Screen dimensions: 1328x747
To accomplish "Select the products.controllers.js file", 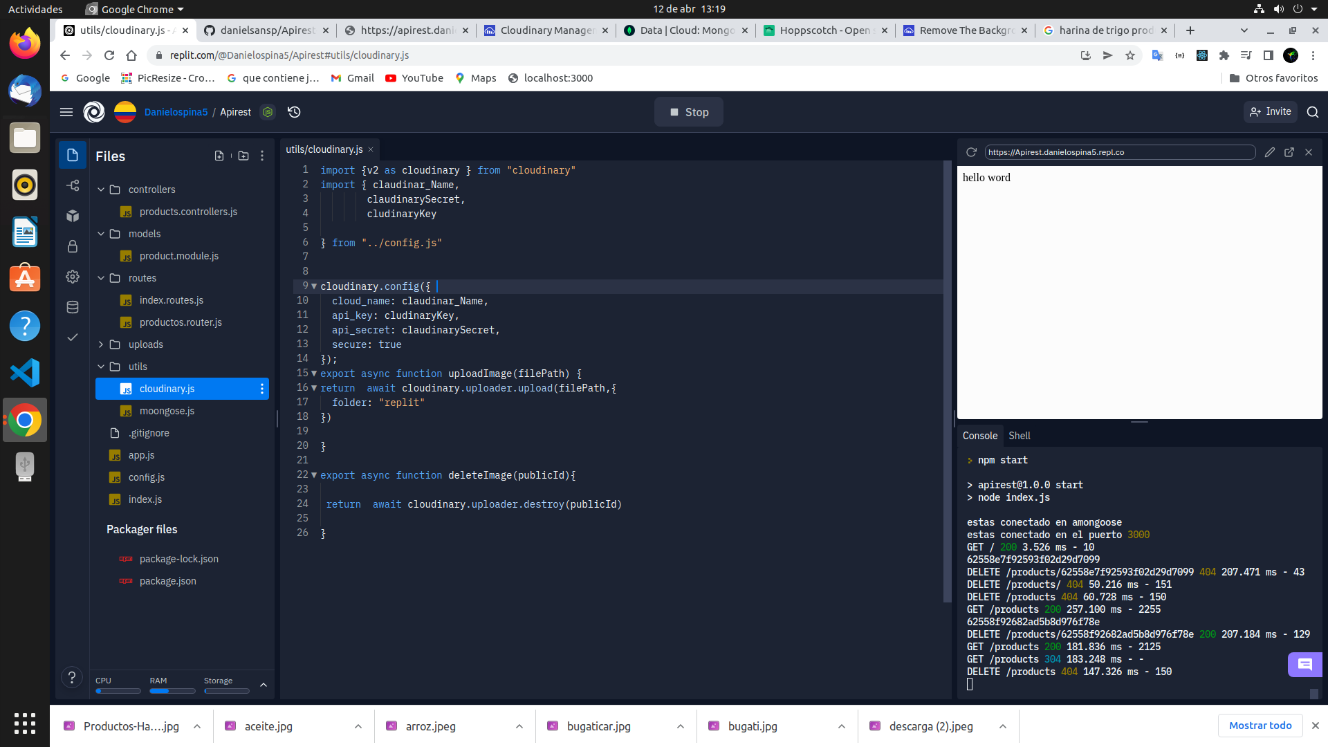I will pos(187,211).
